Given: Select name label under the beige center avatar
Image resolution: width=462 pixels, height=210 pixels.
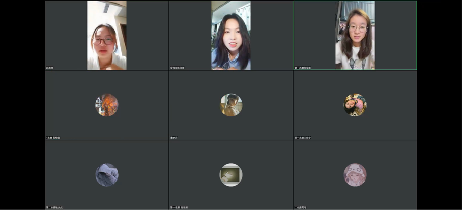Looking at the screenshot, I should [x=174, y=138].
